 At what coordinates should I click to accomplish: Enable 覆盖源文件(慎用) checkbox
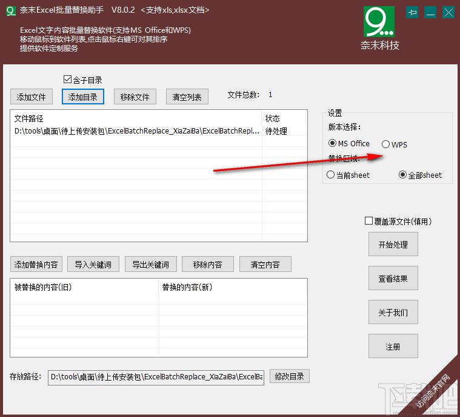click(368, 221)
